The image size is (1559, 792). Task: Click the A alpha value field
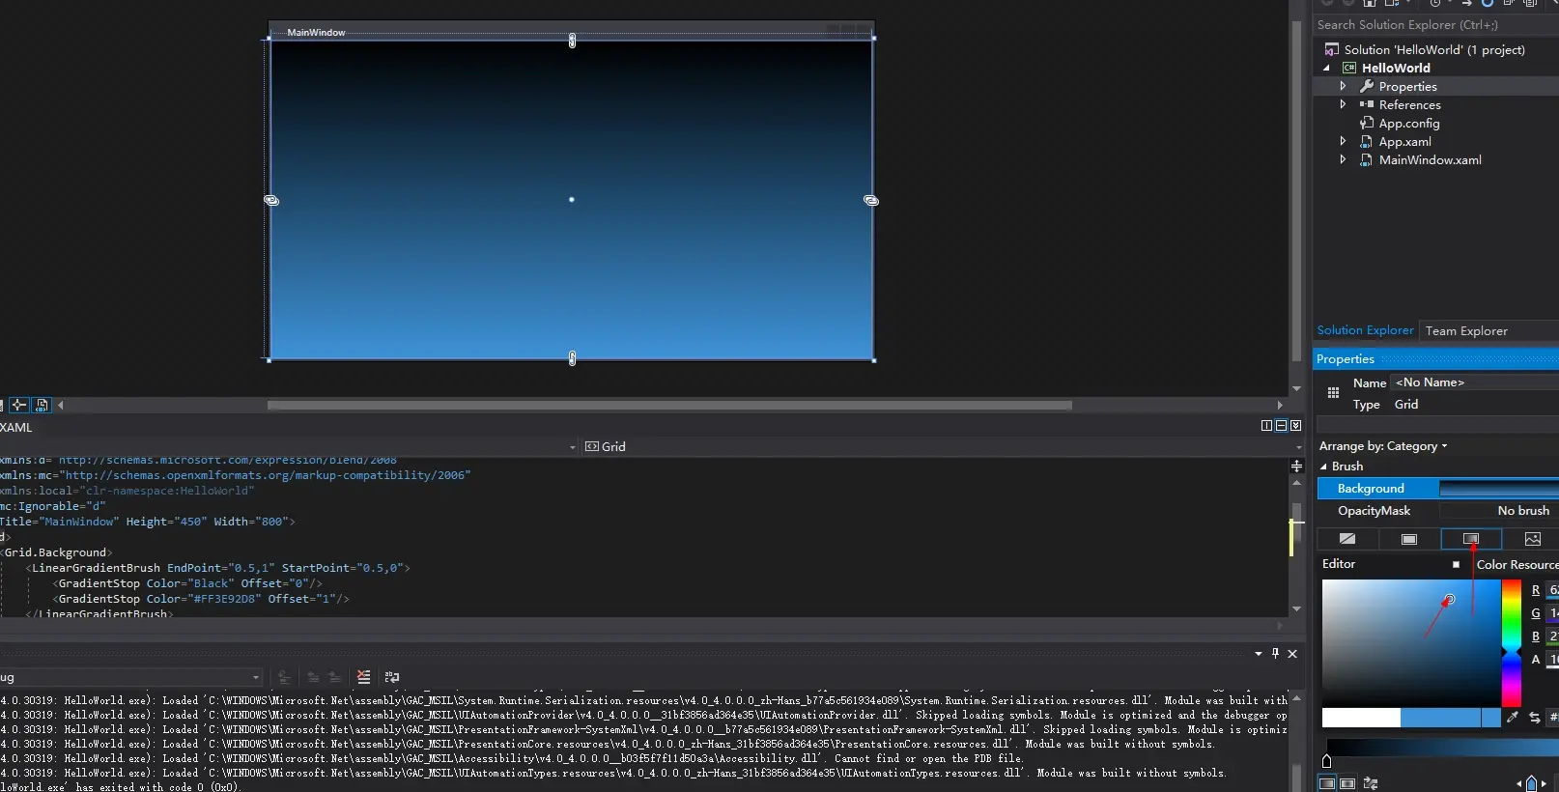click(x=1553, y=660)
